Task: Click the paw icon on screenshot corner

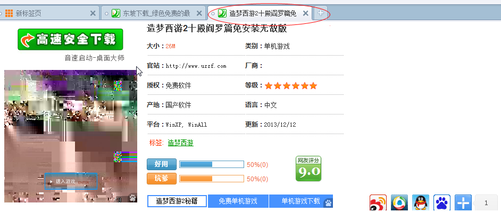Action: coord(132,198)
